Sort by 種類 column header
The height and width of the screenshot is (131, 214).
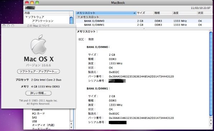(x=163, y=13)
